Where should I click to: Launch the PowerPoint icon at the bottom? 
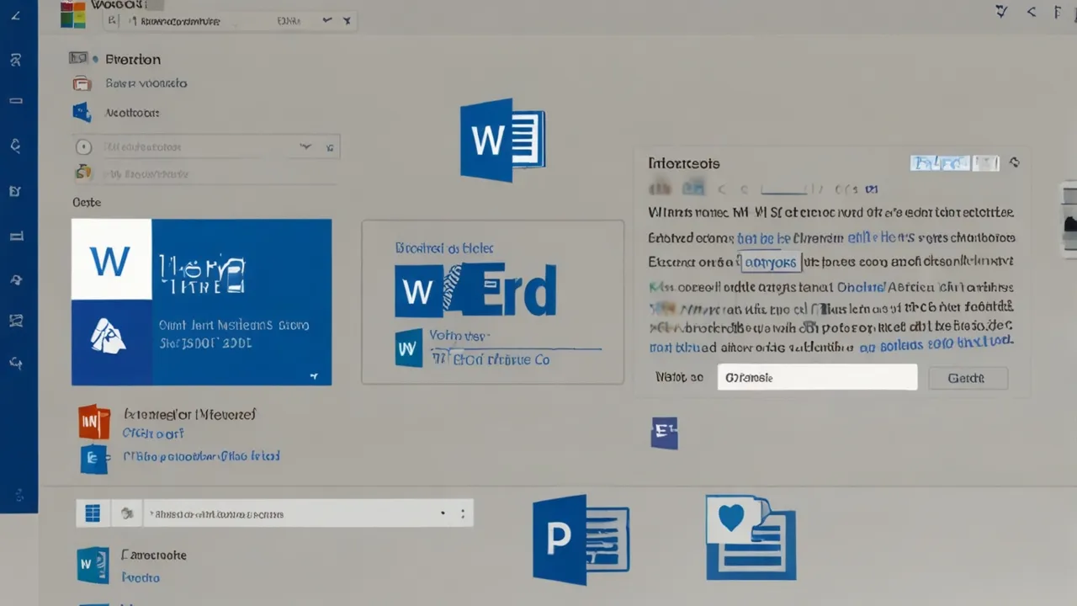581,540
